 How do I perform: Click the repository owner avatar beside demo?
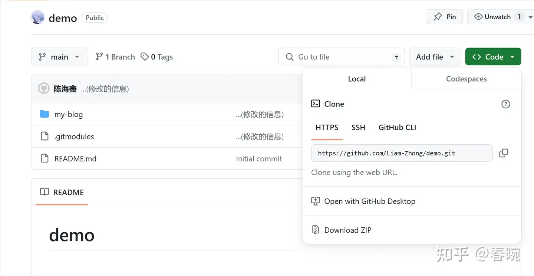(x=37, y=17)
